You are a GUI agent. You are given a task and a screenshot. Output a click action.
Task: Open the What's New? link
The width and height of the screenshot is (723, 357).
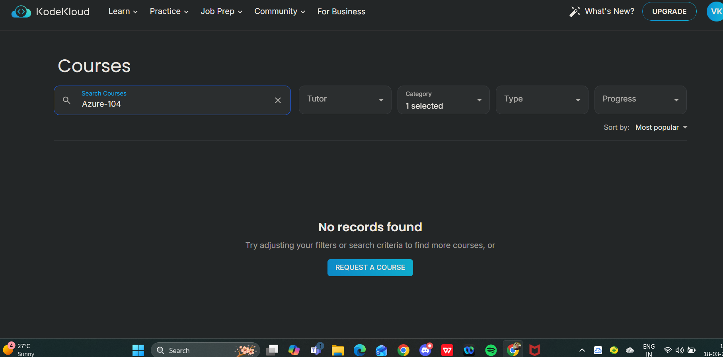(x=610, y=12)
